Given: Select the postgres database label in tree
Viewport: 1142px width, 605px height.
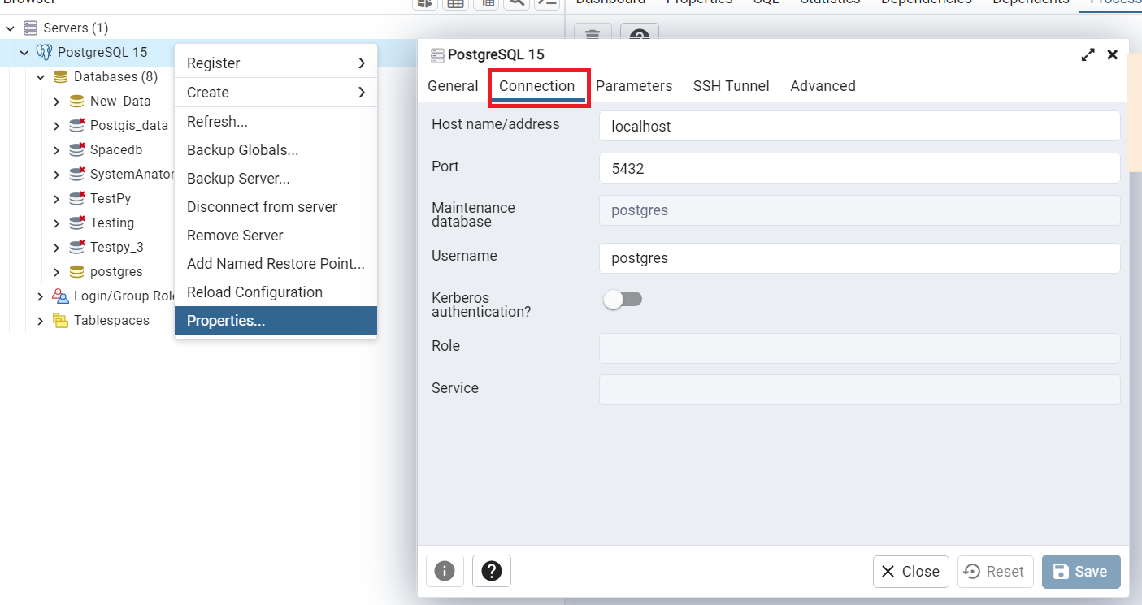Looking at the screenshot, I should (x=116, y=272).
